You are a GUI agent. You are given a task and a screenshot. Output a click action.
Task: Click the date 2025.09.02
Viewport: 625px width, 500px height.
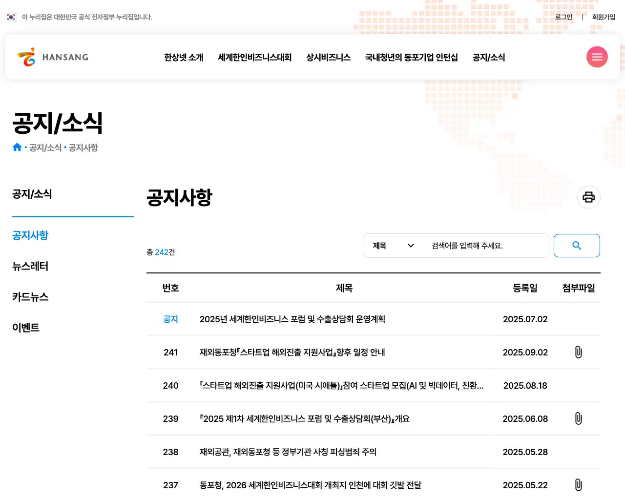pos(525,352)
